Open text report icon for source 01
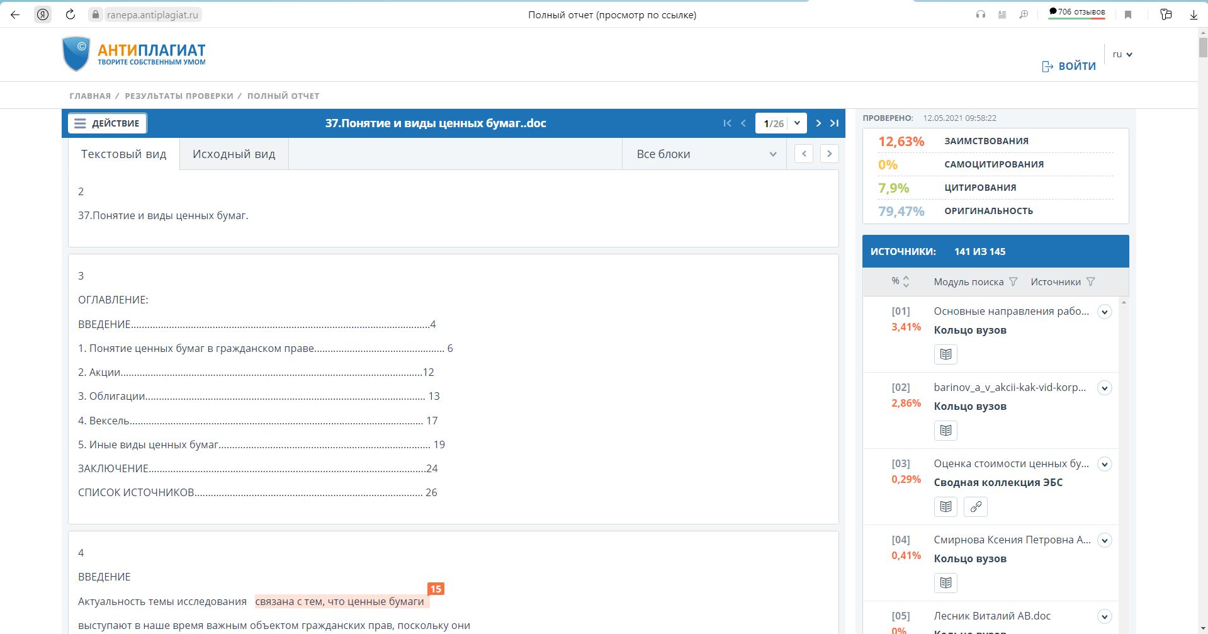 point(946,354)
